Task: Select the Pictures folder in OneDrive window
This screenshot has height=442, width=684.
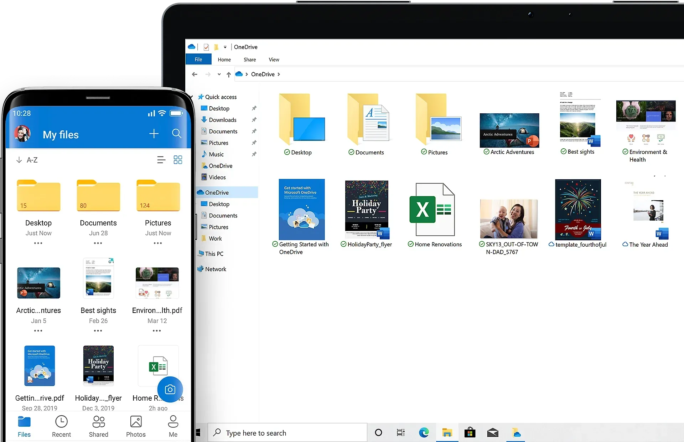Action: click(438, 124)
